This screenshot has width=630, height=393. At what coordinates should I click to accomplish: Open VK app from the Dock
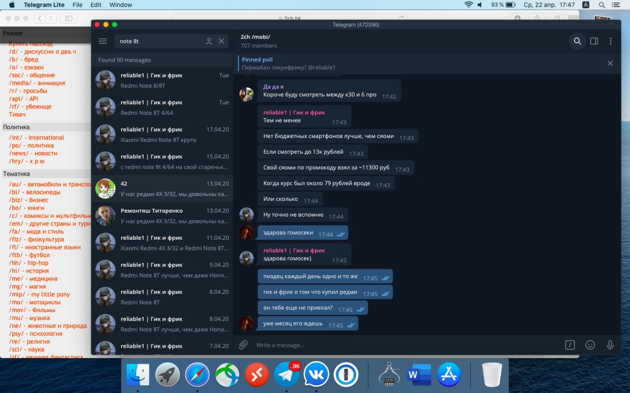click(316, 375)
